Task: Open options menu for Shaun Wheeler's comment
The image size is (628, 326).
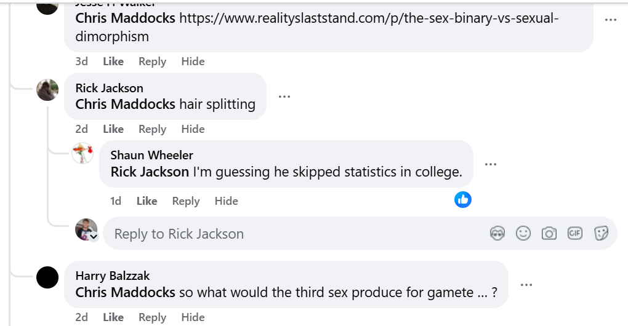Action: [491, 164]
